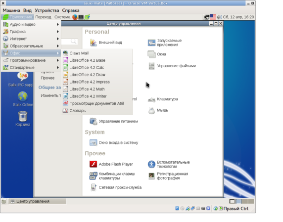This screenshot has width=283, height=222.
Task: Open the Корзина desktop trash icon
Action: pos(23,119)
